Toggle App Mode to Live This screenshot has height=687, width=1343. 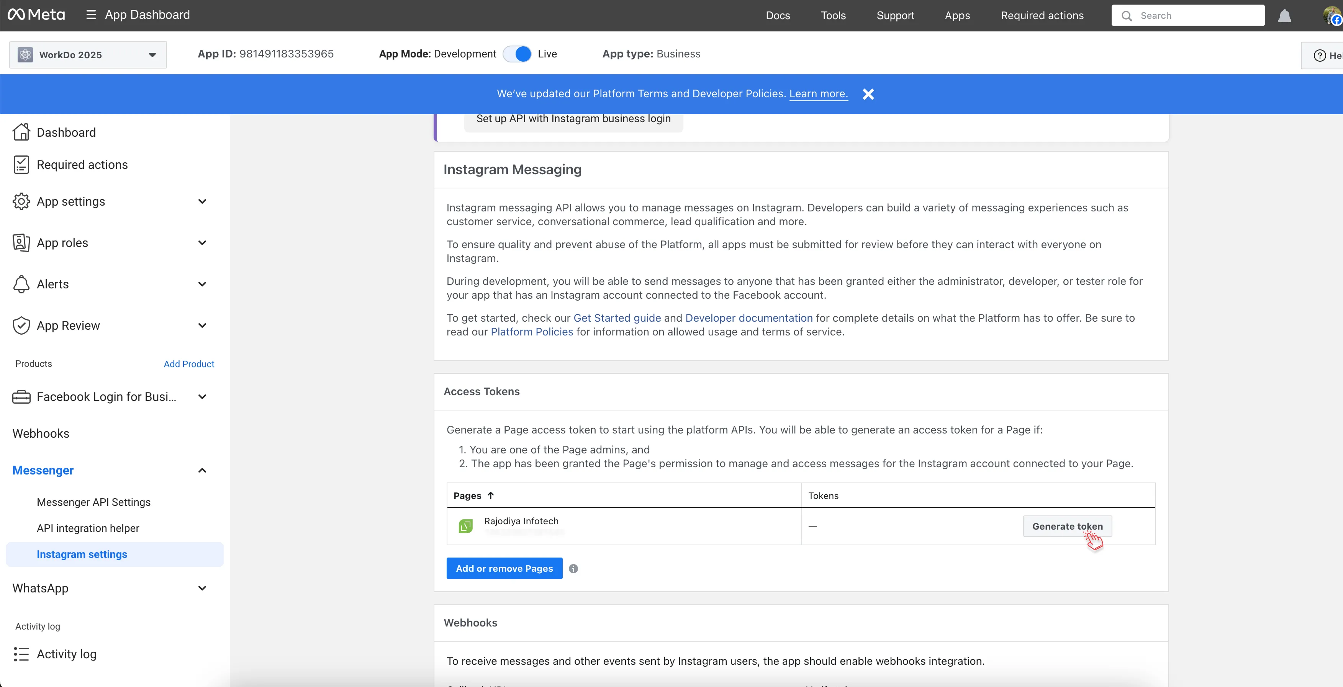tap(517, 54)
